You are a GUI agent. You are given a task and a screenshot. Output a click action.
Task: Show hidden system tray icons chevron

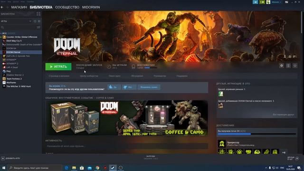[266, 168]
